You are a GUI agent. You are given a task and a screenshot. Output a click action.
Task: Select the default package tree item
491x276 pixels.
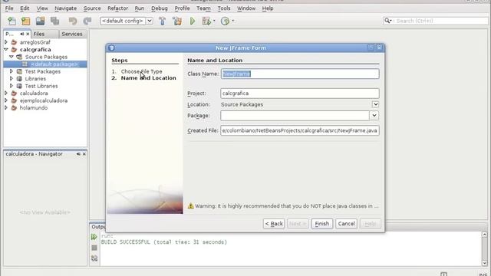(54, 64)
